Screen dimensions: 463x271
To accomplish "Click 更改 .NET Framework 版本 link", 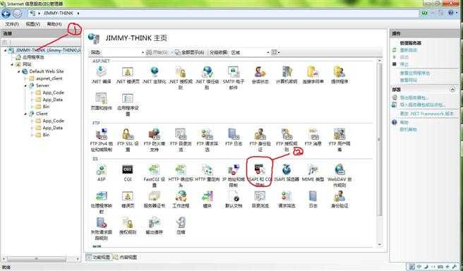I will pyautogui.click(x=427, y=114).
